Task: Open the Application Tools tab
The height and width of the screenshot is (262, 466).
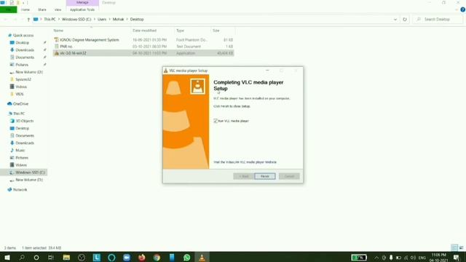Action: tap(82, 9)
